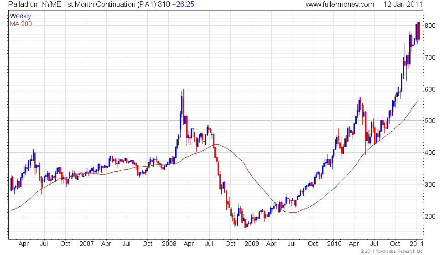
Task: Click the 2011 year label on time axis
Action: pos(416,244)
